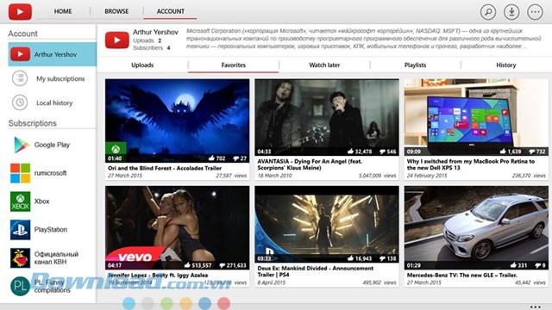Click title 'Mercedes-Benz TV: The new GLE – Trailer.'
Image resolution: width=552 pixels, height=310 pixels.
[x=462, y=275]
